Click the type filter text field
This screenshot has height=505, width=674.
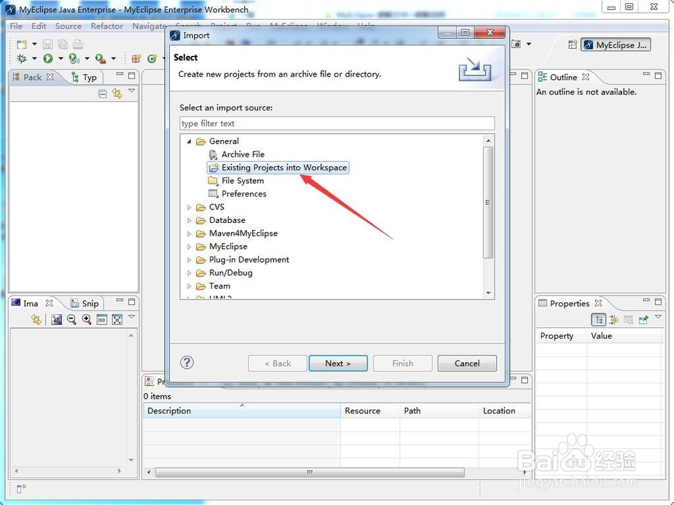pyautogui.click(x=337, y=123)
